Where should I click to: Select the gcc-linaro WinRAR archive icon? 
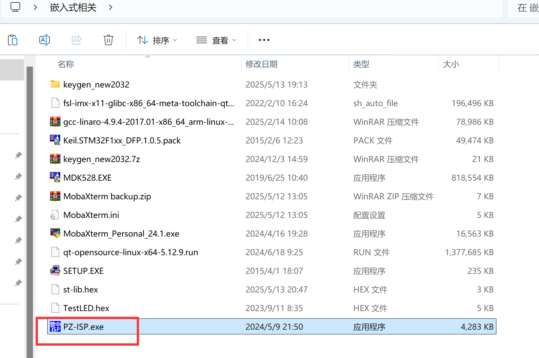[55, 122]
